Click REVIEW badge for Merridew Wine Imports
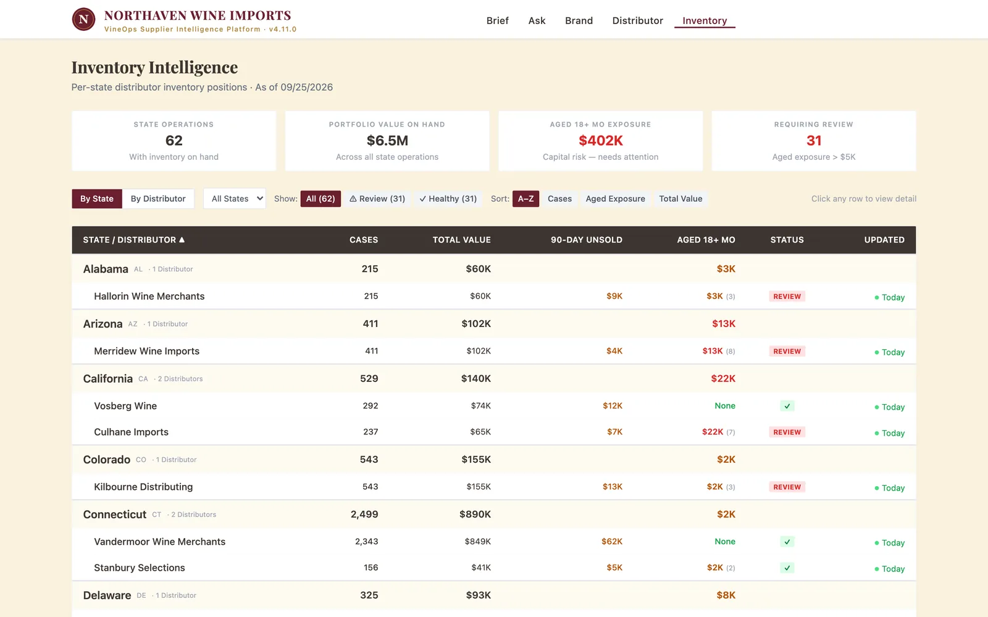Image resolution: width=988 pixels, height=617 pixels. click(x=787, y=351)
